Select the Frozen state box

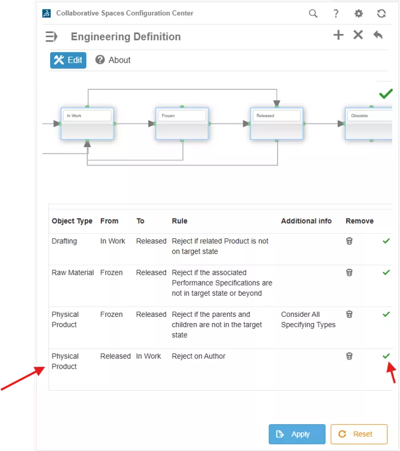(x=182, y=123)
